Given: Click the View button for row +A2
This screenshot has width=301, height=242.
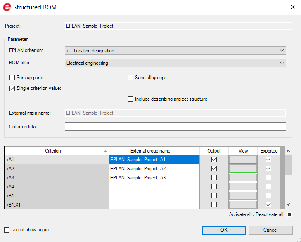Looking at the screenshot, I should click(243, 169).
